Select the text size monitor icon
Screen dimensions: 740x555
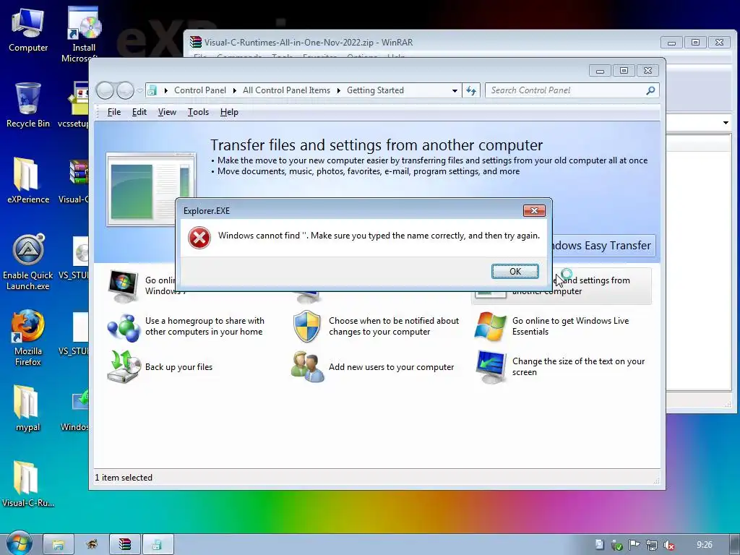coord(491,366)
